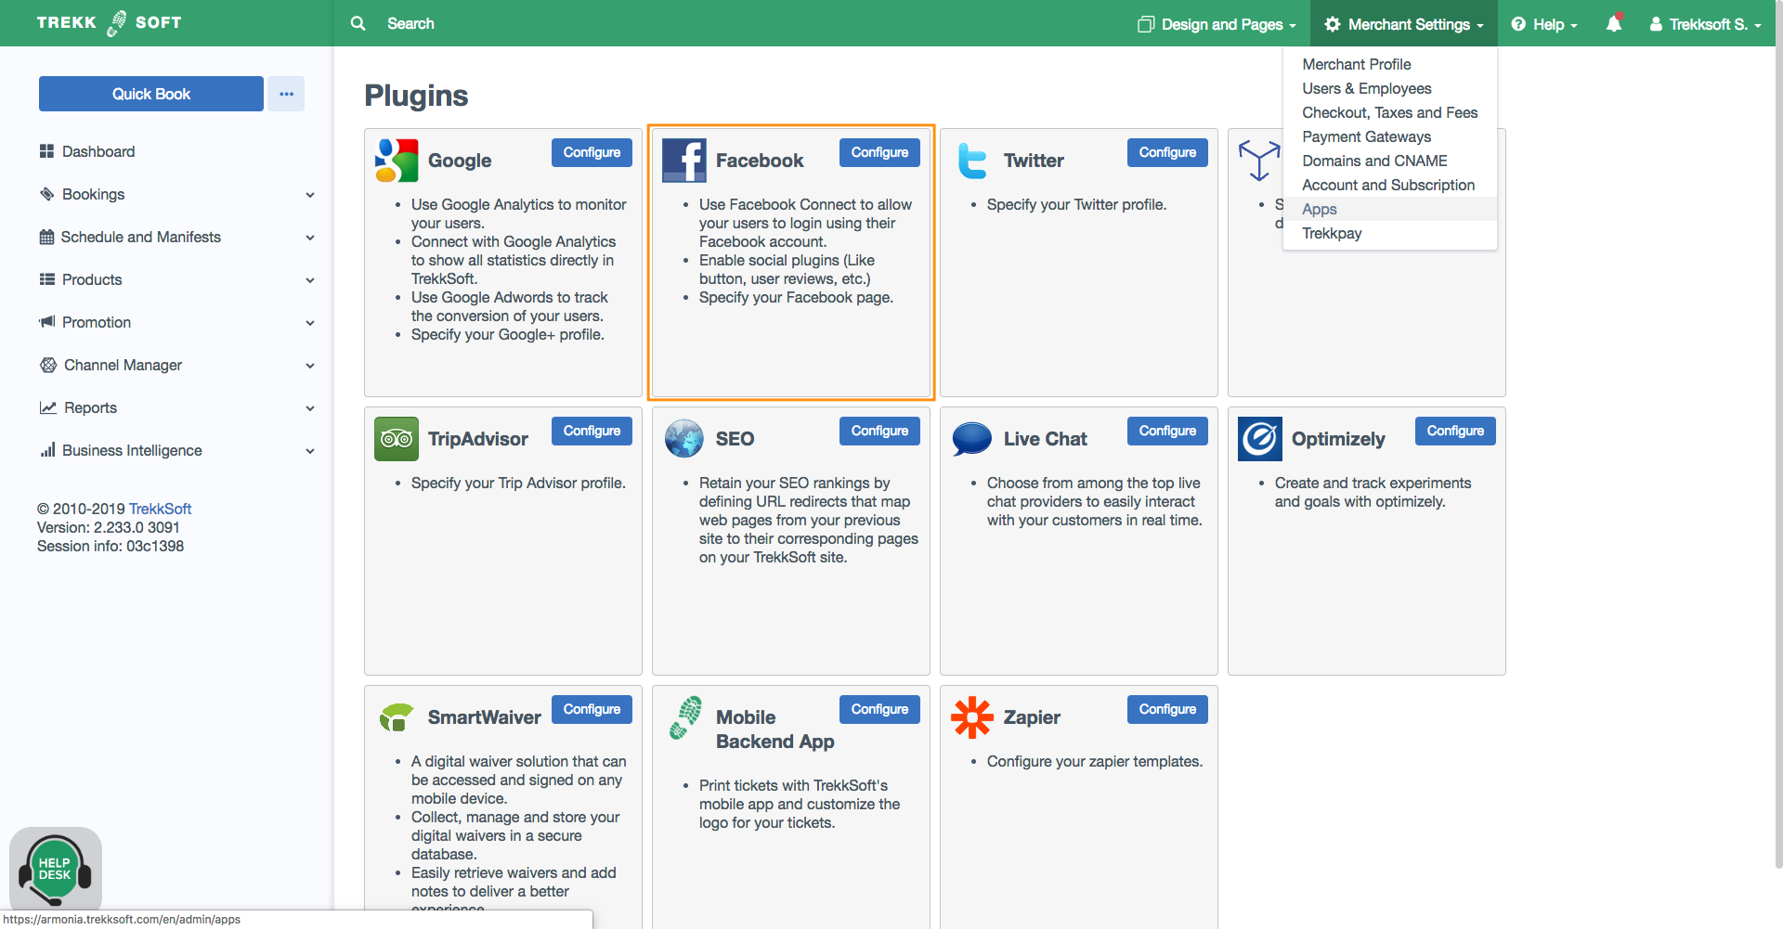Click the TripAdvisor owl icon
1783x929 pixels.
pyautogui.click(x=397, y=439)
